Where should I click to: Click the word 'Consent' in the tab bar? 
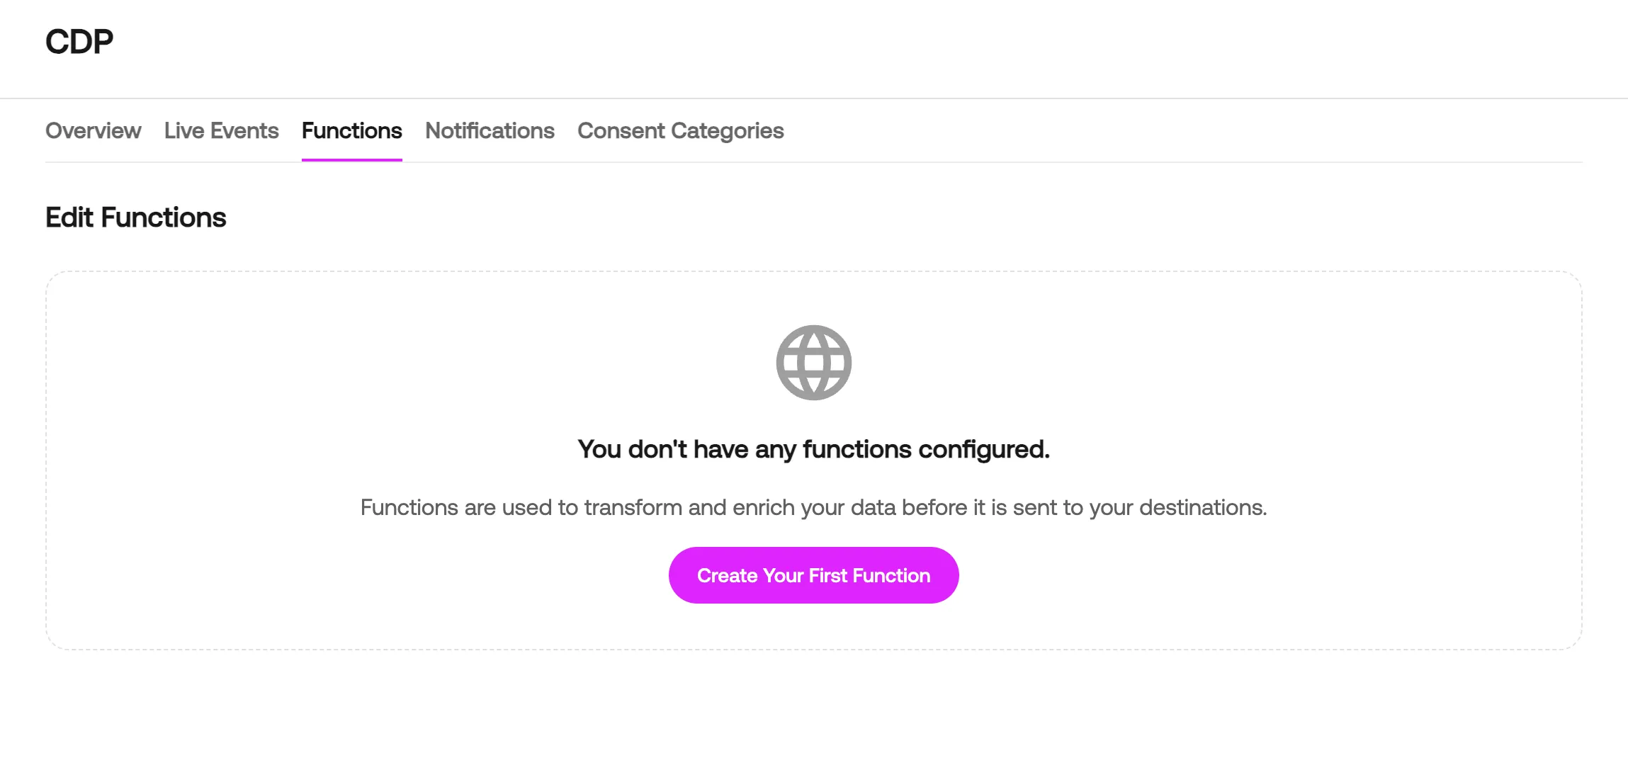621,130
